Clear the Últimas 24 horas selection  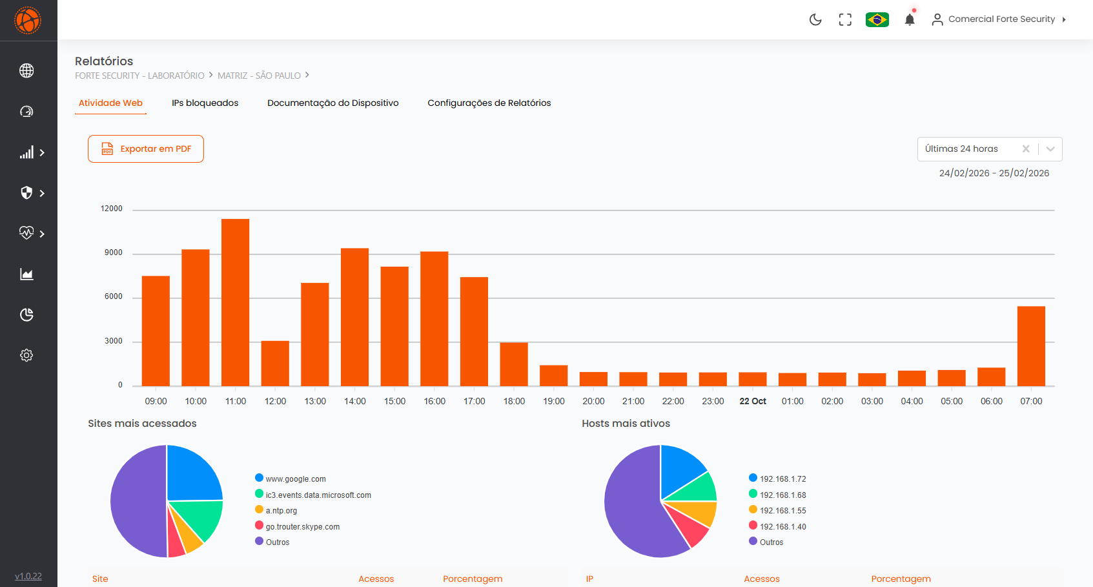pos(1025,149)
